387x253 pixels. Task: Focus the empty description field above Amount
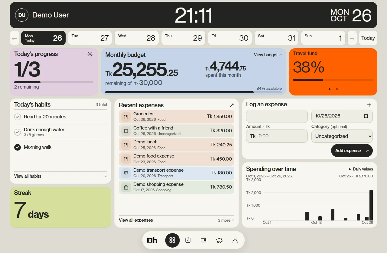(x=277, y=116)
